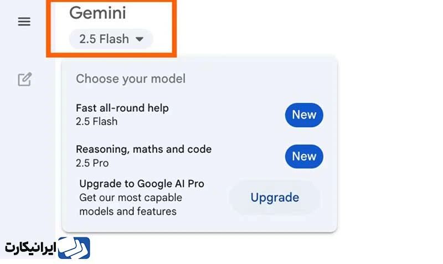Click the 2.5 Flash subtitle in the model list
The width and height of the screenshot is (443, 264).
point(97,122)
